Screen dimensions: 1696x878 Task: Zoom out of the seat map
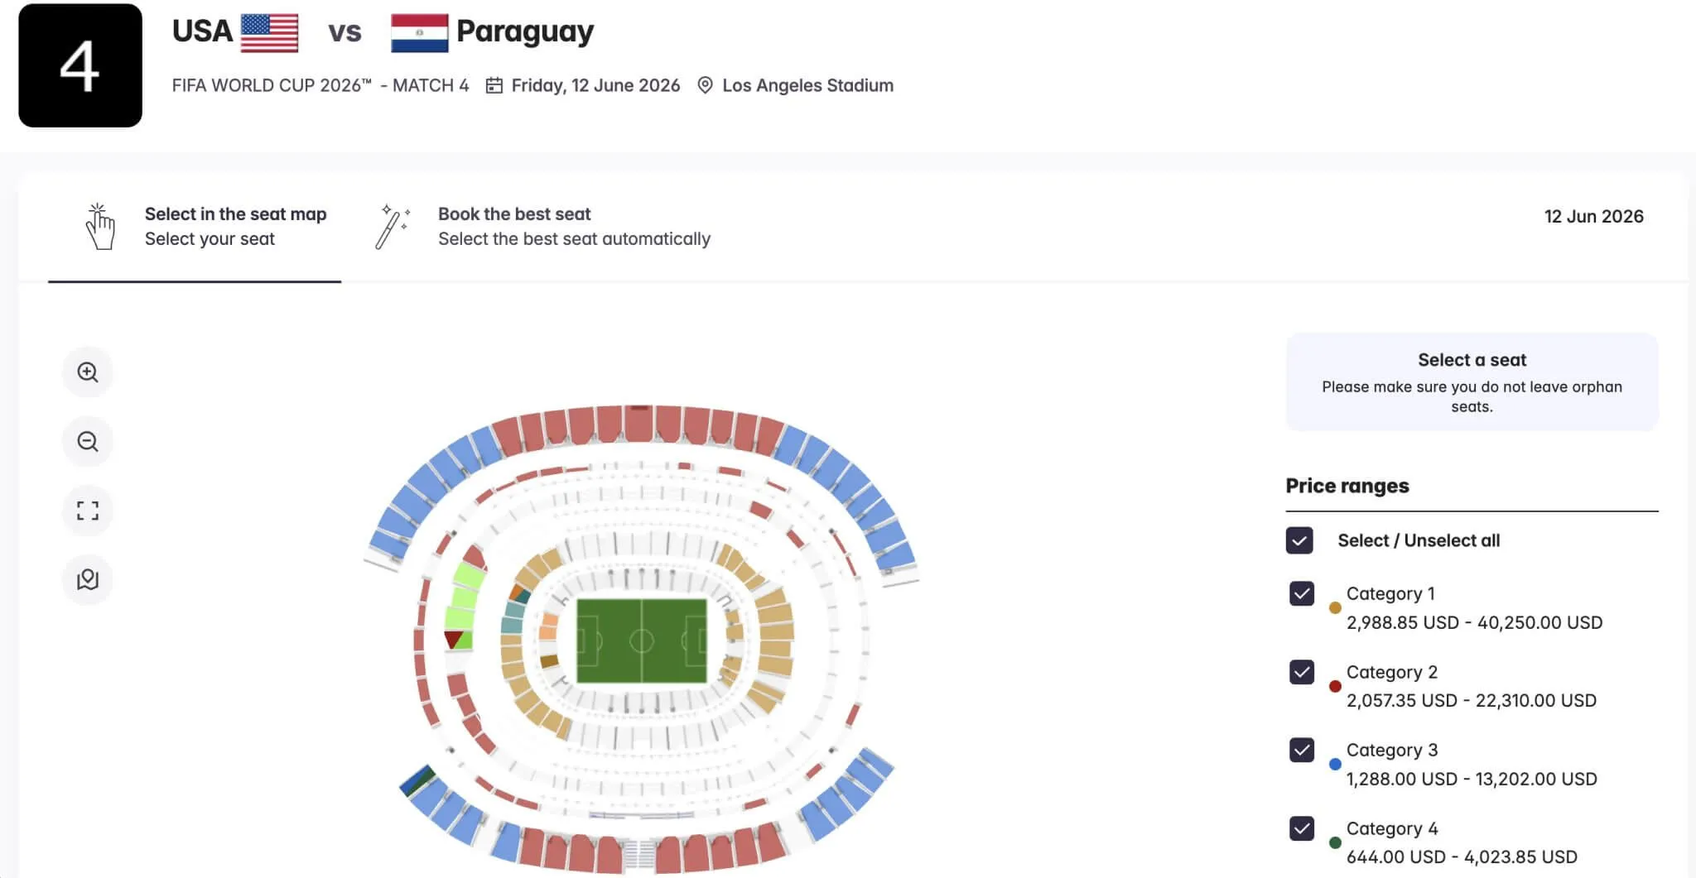coord(88,441)
